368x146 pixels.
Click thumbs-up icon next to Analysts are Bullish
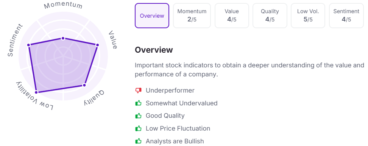click(139, 141)
